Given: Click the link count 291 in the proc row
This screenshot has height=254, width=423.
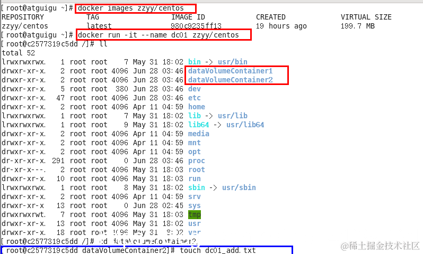Looking at the screenshot, I should [58, 161].
